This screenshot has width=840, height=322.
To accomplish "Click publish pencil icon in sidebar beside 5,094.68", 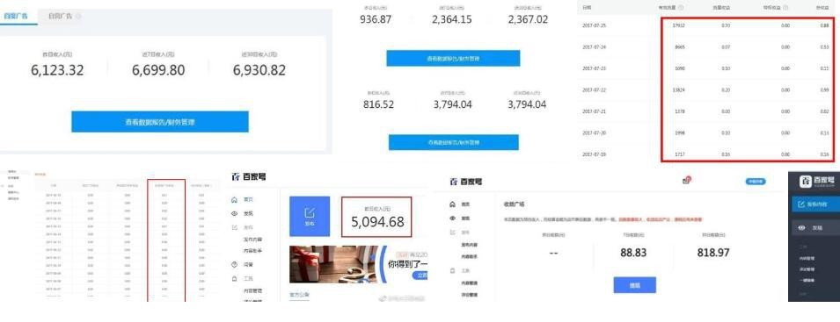I will coord(234,227).
